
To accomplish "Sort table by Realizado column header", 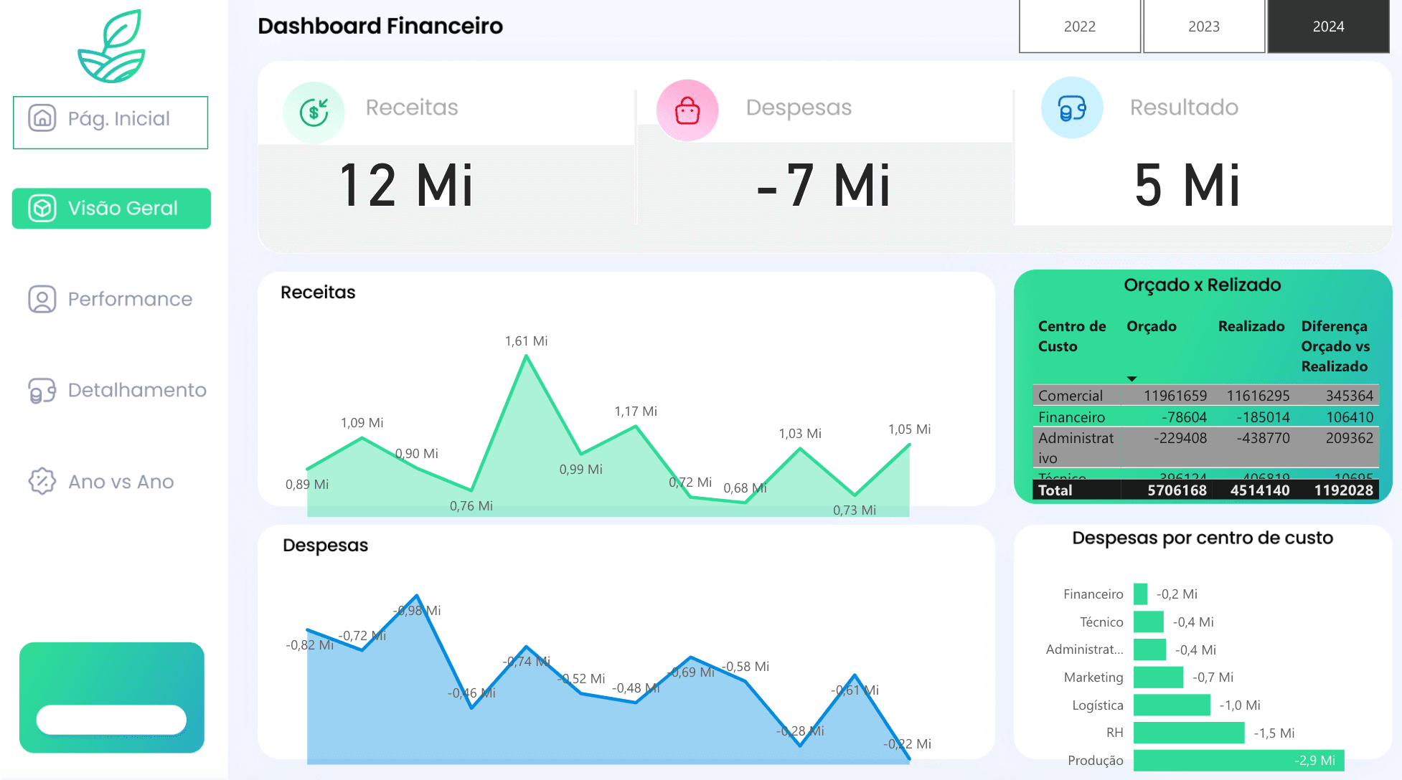I will click(x=1251, y=326).
